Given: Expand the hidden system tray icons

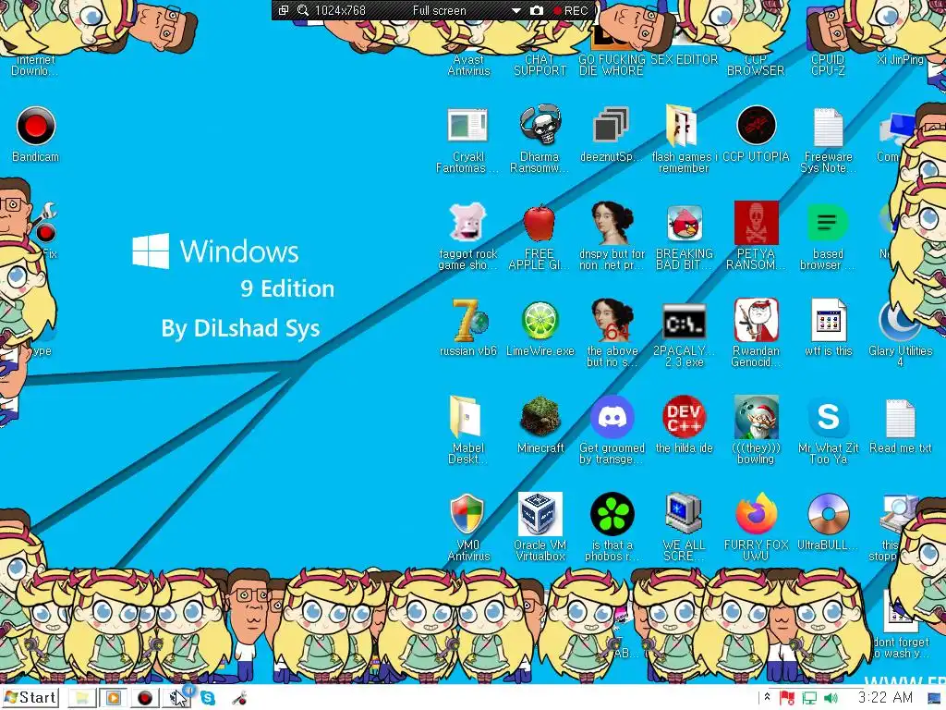Looking at the screenshot, I should click(767, 697).
